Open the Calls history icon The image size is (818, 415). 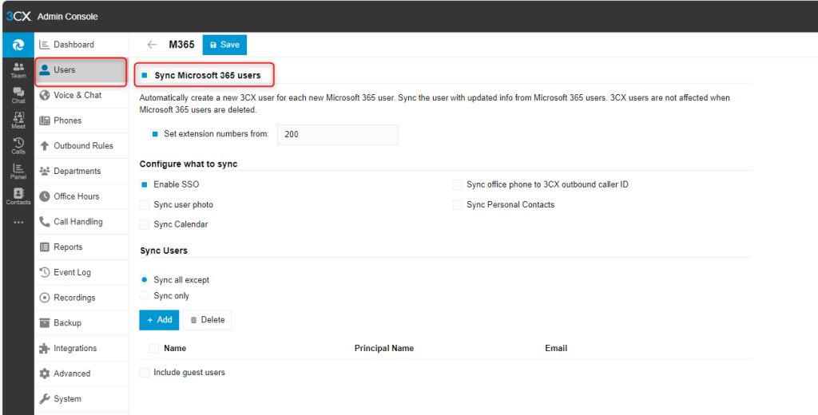pyautogui.click(x=18, y=146)
